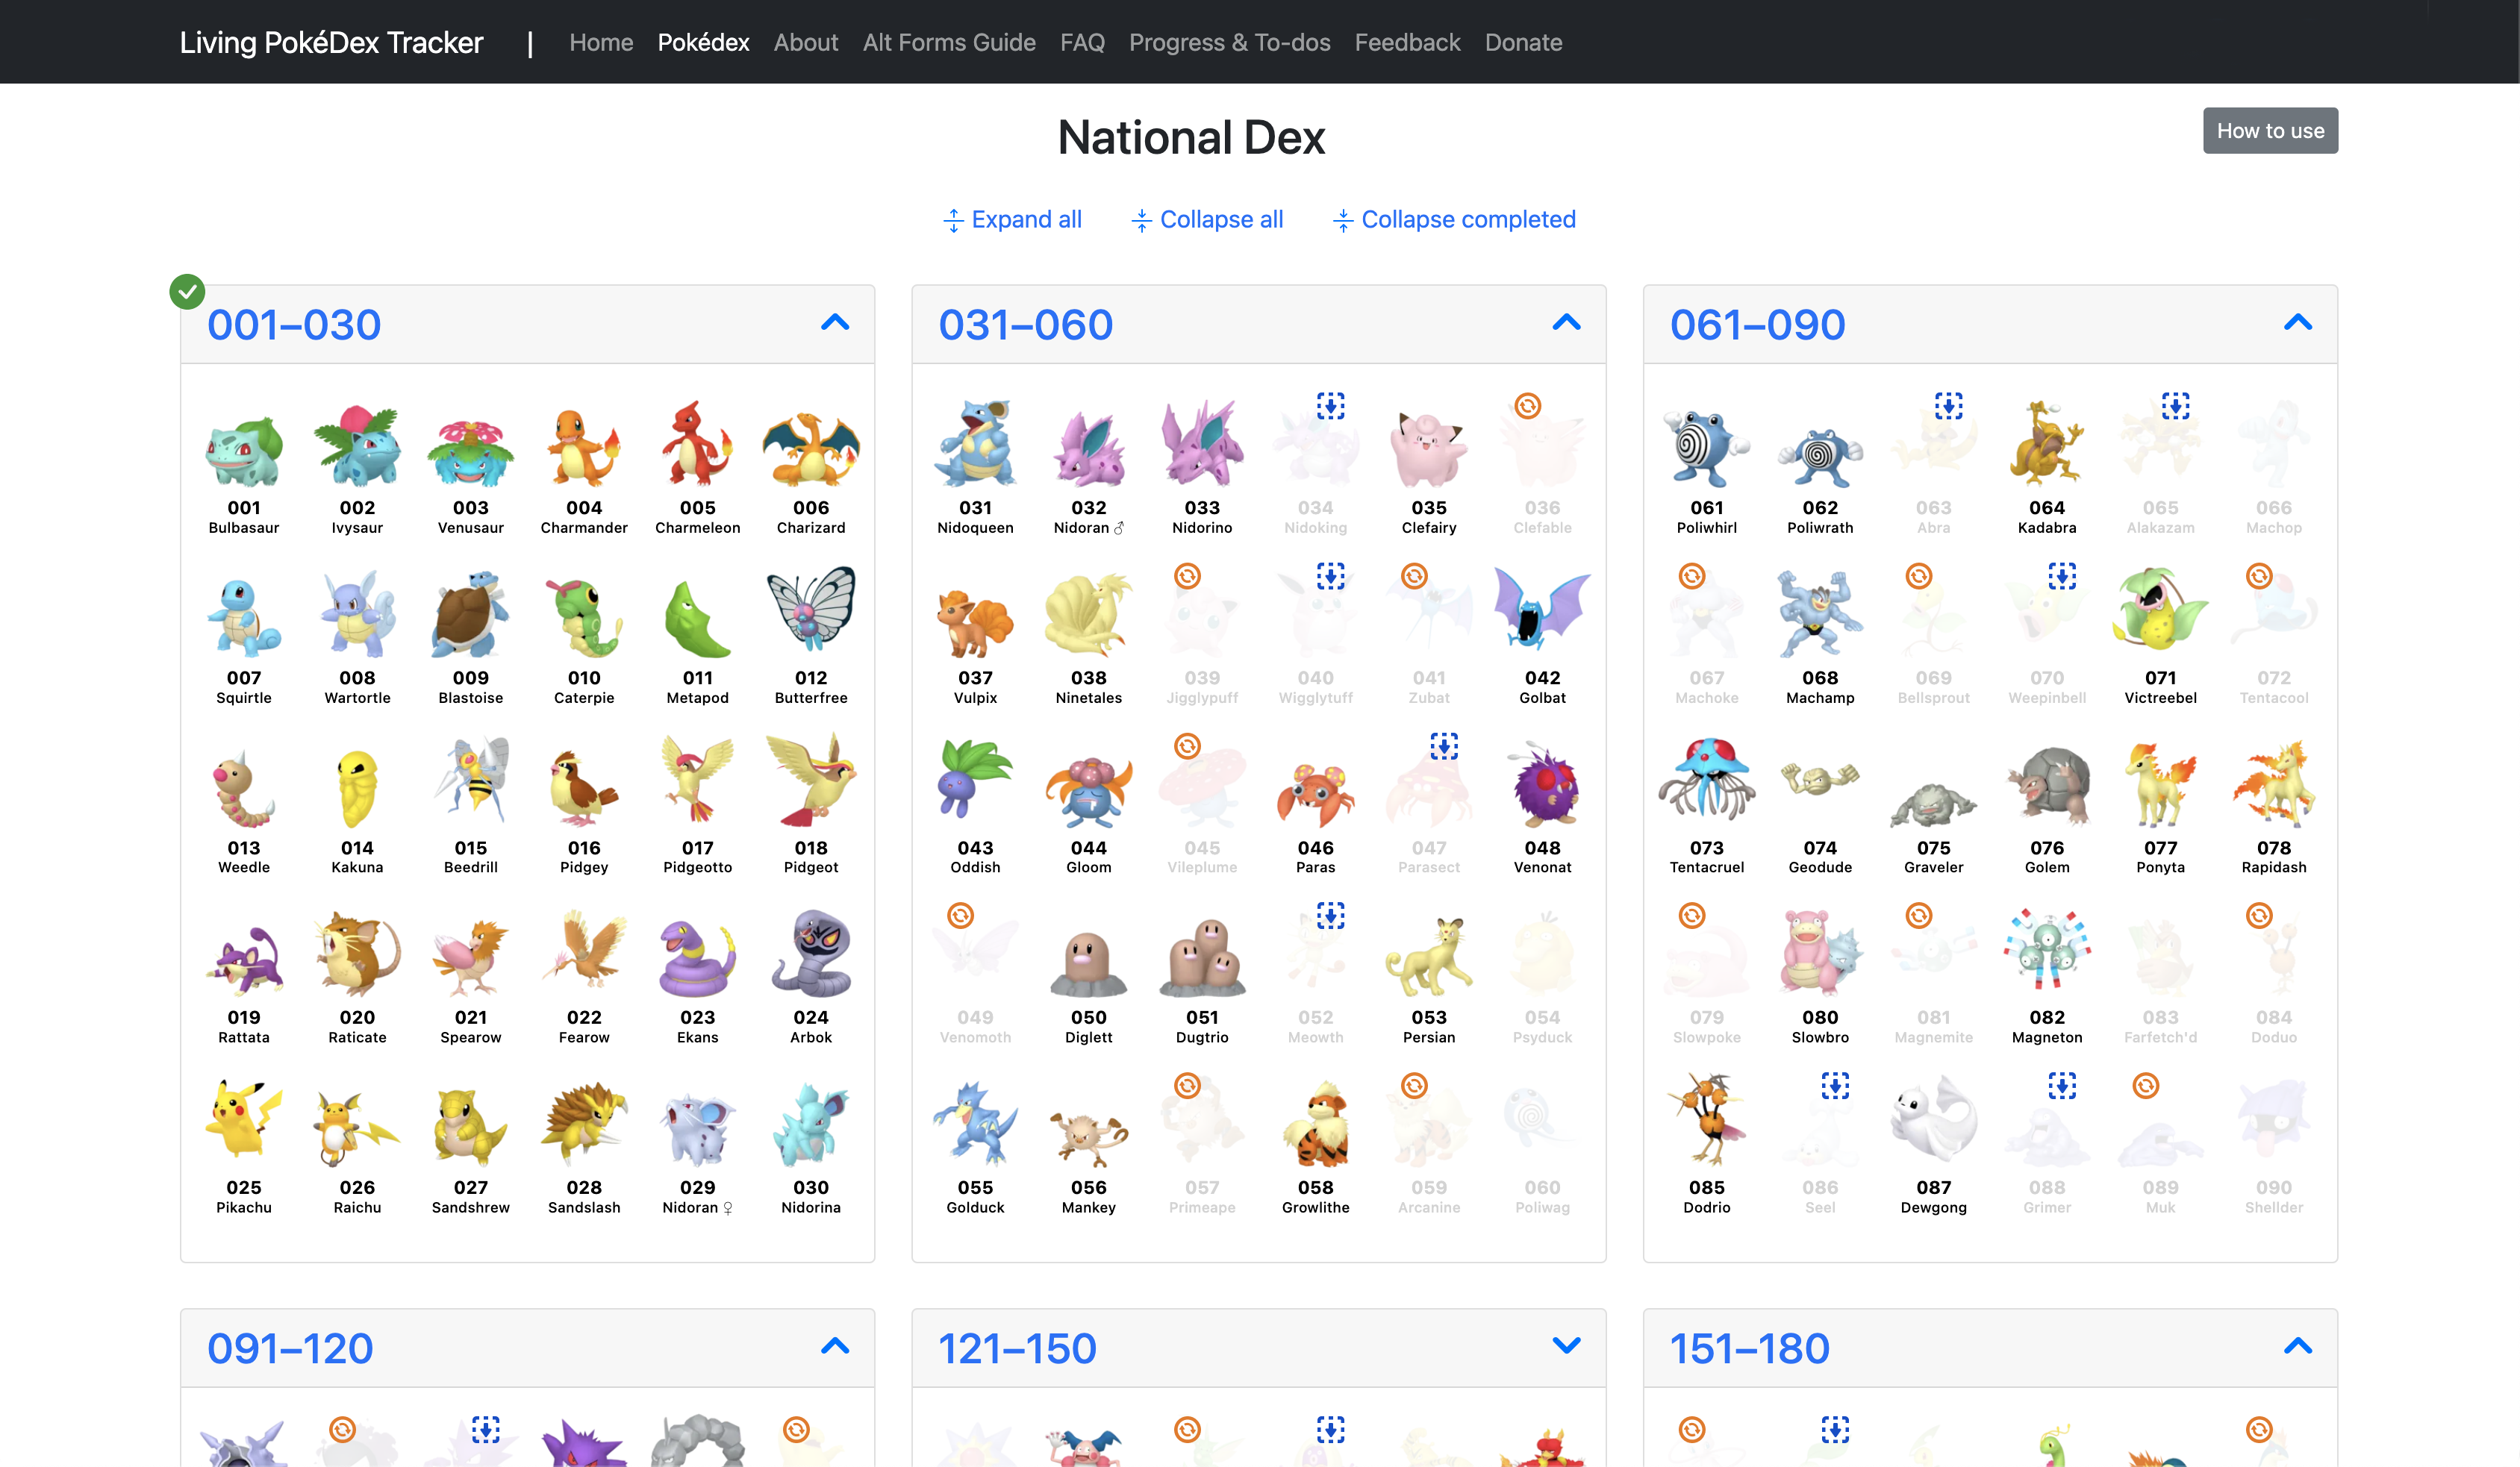Navigate to Progress & To-dos page

coord(1229,40)
